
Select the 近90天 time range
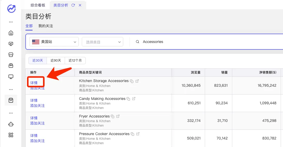tap(56, 60)
